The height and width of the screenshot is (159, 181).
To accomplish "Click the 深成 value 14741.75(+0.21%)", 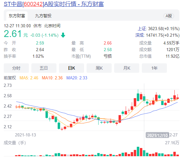I will click(162, 35).
